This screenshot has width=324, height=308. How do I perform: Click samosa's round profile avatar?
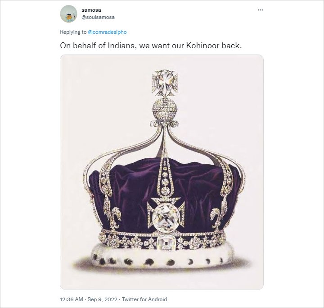click(68, 14)
